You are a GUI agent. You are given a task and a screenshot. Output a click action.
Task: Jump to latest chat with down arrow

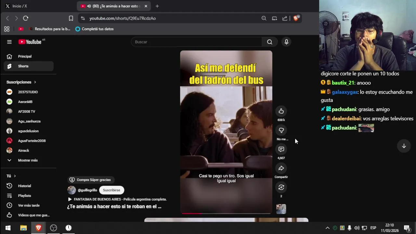click(x=404, y=146)
